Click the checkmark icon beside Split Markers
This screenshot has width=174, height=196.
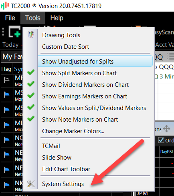31,72
